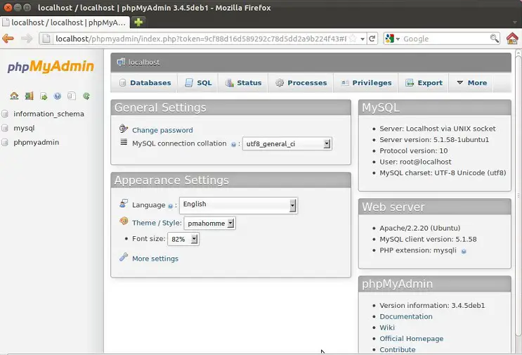Open the Wiki link
This screenshot has width=522, height=355.
click(387, 328)
